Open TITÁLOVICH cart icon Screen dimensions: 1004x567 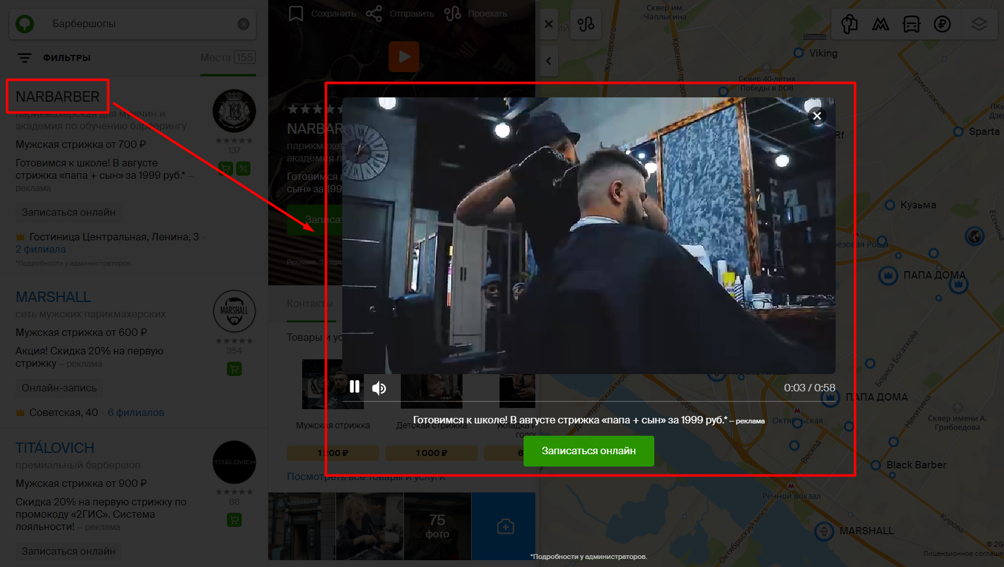click(x=234, y=520)
